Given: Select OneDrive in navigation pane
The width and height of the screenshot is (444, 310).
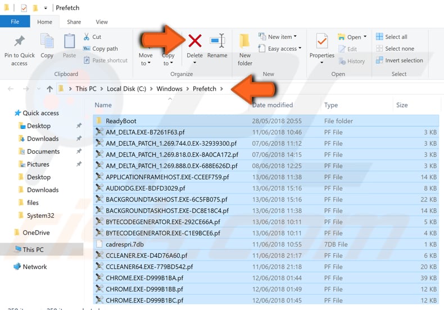Looking at the screenshot, I should pos(32,233).
